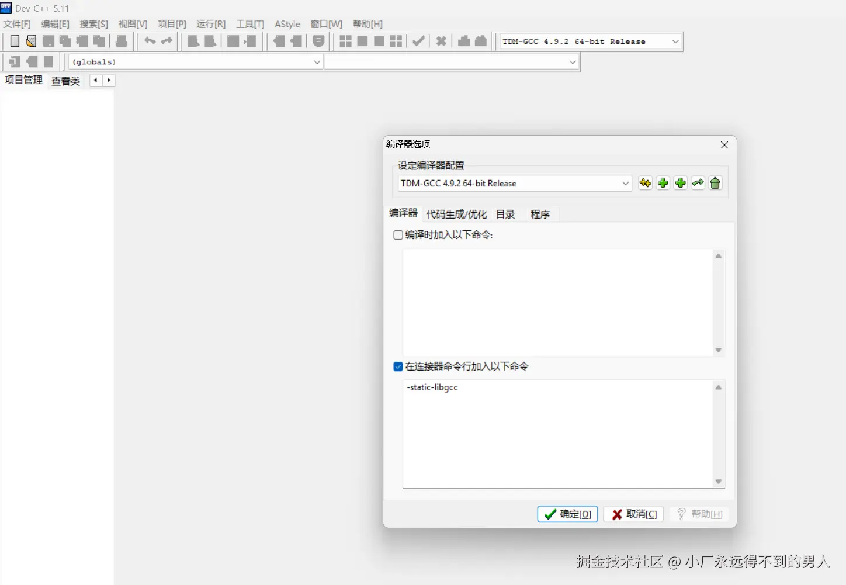This screenshot has height=585, width=846.
Task: Click the New file toolbar icon
Action: pos(15,41)
